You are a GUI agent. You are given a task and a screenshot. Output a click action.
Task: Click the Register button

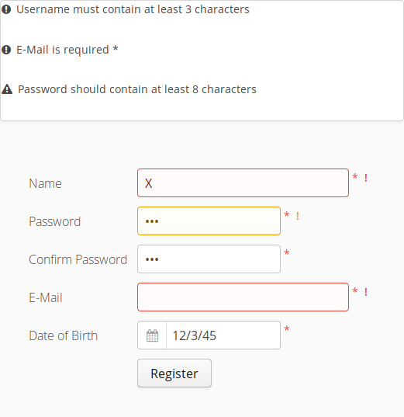[174, 373]
